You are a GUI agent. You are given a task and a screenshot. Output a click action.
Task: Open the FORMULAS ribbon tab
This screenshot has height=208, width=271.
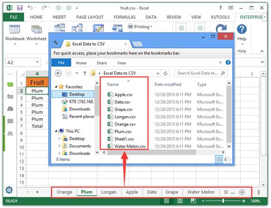pos(125,17)
